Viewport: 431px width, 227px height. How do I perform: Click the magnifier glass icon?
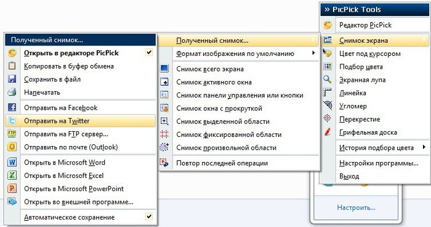328,80
